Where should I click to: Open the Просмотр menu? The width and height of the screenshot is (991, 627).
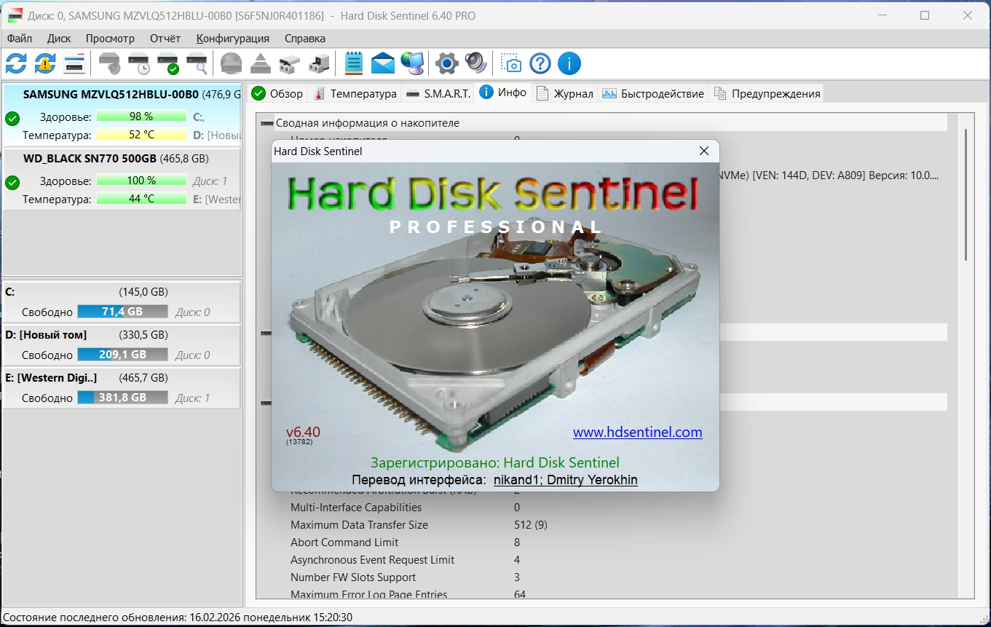click(x=110, y=39)
